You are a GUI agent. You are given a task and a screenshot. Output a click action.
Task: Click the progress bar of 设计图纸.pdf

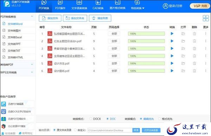[146, 71]
